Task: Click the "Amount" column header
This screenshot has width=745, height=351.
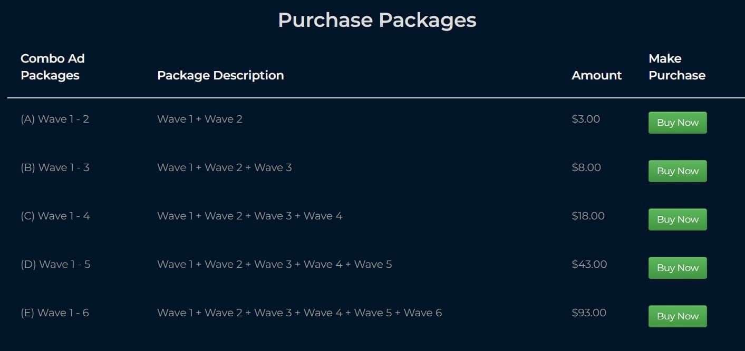Action: click(x=596, y=75)
